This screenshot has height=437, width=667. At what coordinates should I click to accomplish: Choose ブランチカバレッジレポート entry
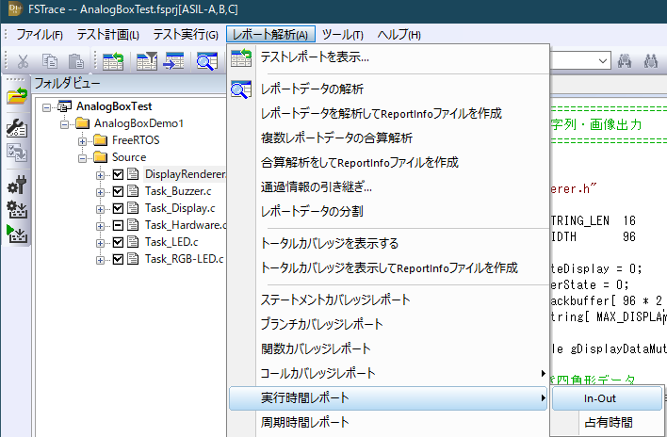click(x=388, y=324)
